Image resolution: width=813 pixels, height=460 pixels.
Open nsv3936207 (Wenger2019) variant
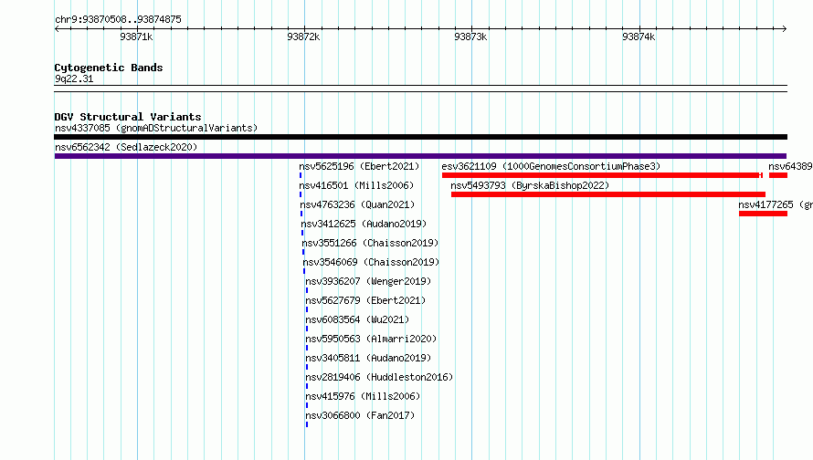[x=368, y=281]
